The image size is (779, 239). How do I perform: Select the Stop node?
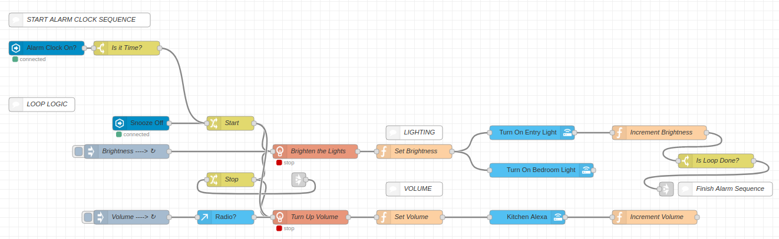[231, 180]
